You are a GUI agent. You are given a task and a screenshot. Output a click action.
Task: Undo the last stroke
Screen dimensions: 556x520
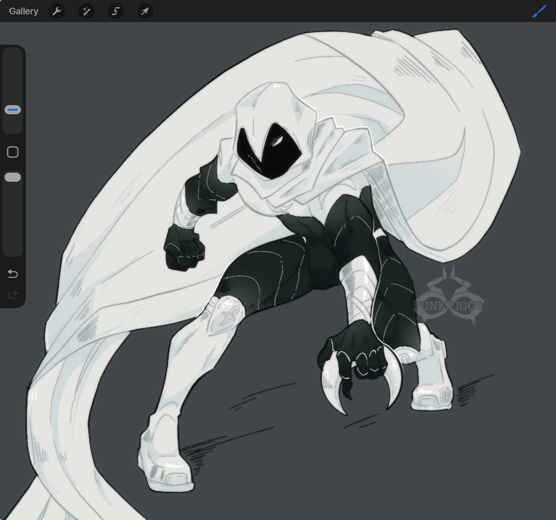coord(13,274)
